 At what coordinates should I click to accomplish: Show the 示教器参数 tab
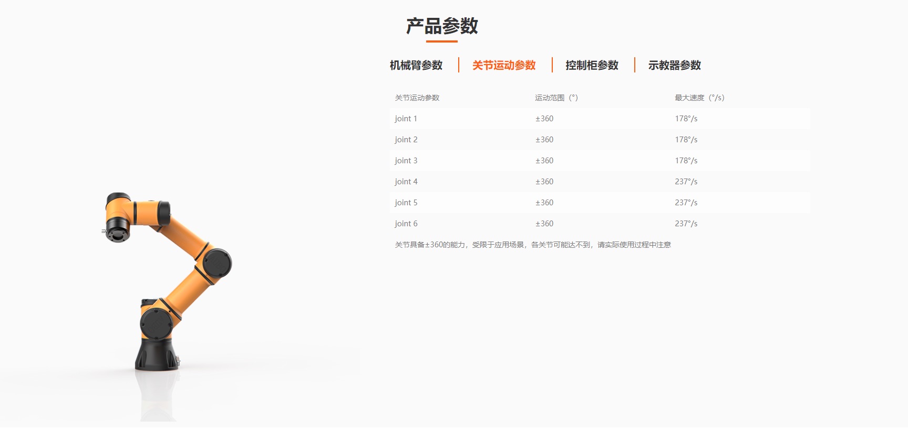pyautogui.click(x=674, y=65)
